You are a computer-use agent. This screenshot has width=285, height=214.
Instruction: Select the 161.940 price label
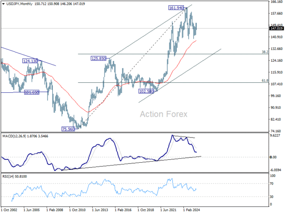tap(176, 8)
